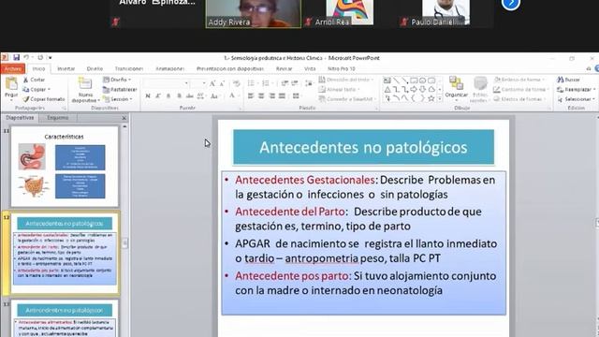The height and width of the screenshot is (337, 599).
Task: Click the bullets list icon
Action: coord(252,83)
